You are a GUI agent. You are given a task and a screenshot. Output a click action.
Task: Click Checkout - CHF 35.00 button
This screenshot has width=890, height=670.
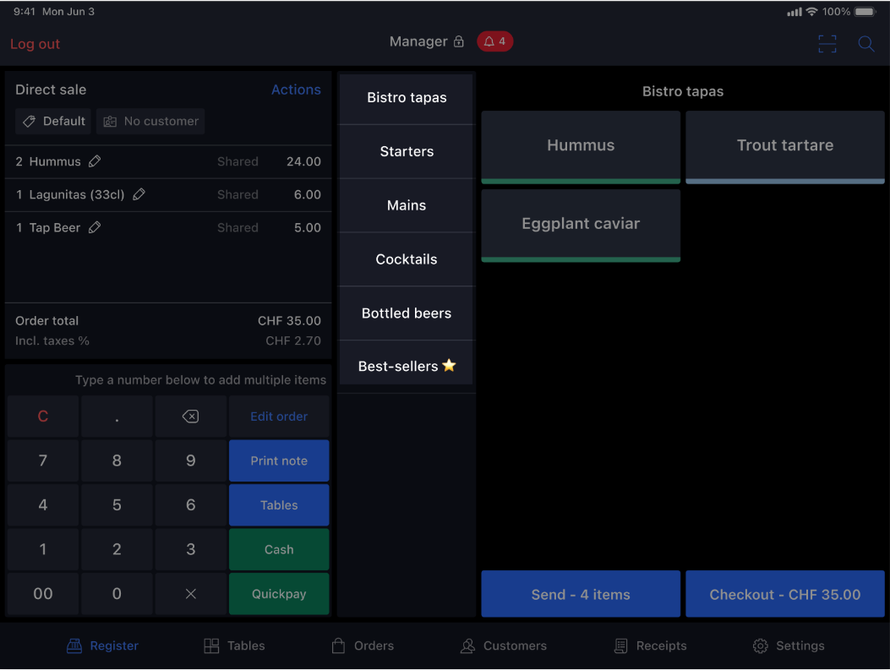pos(784,594)
